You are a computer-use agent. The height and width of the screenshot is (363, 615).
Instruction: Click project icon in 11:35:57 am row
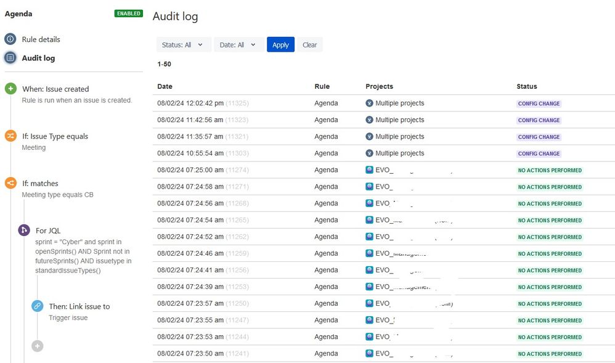[x=369, y=137]
